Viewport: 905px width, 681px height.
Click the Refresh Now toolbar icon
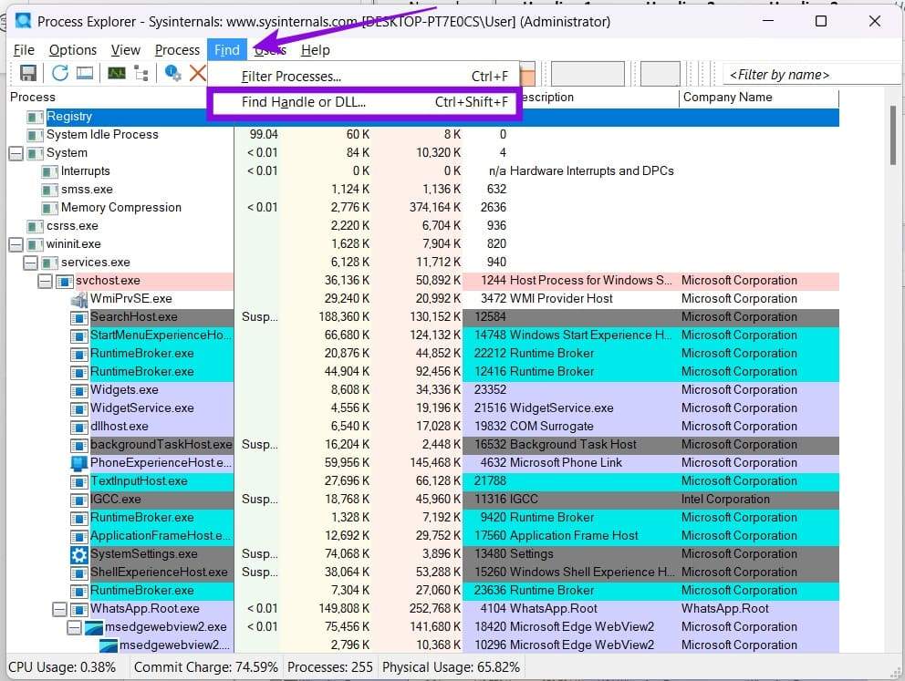(60, 73)
